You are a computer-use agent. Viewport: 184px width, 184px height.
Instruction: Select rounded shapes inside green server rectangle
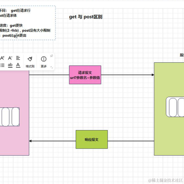[175, 107]
